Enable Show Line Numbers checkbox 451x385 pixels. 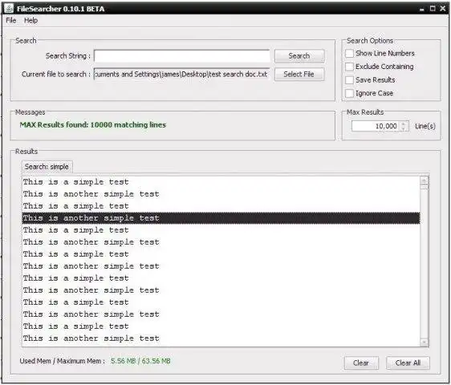(x=349, y=54)
